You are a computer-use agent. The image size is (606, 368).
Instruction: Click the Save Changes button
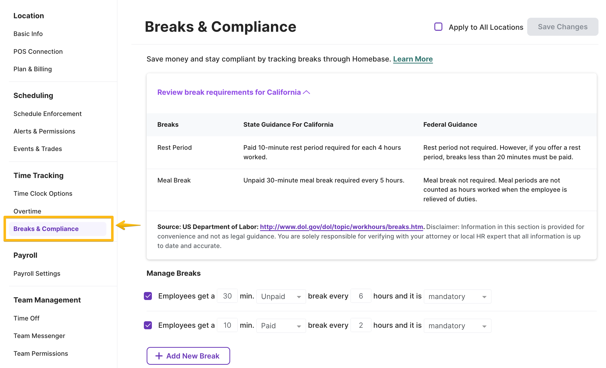click(563, 26)
